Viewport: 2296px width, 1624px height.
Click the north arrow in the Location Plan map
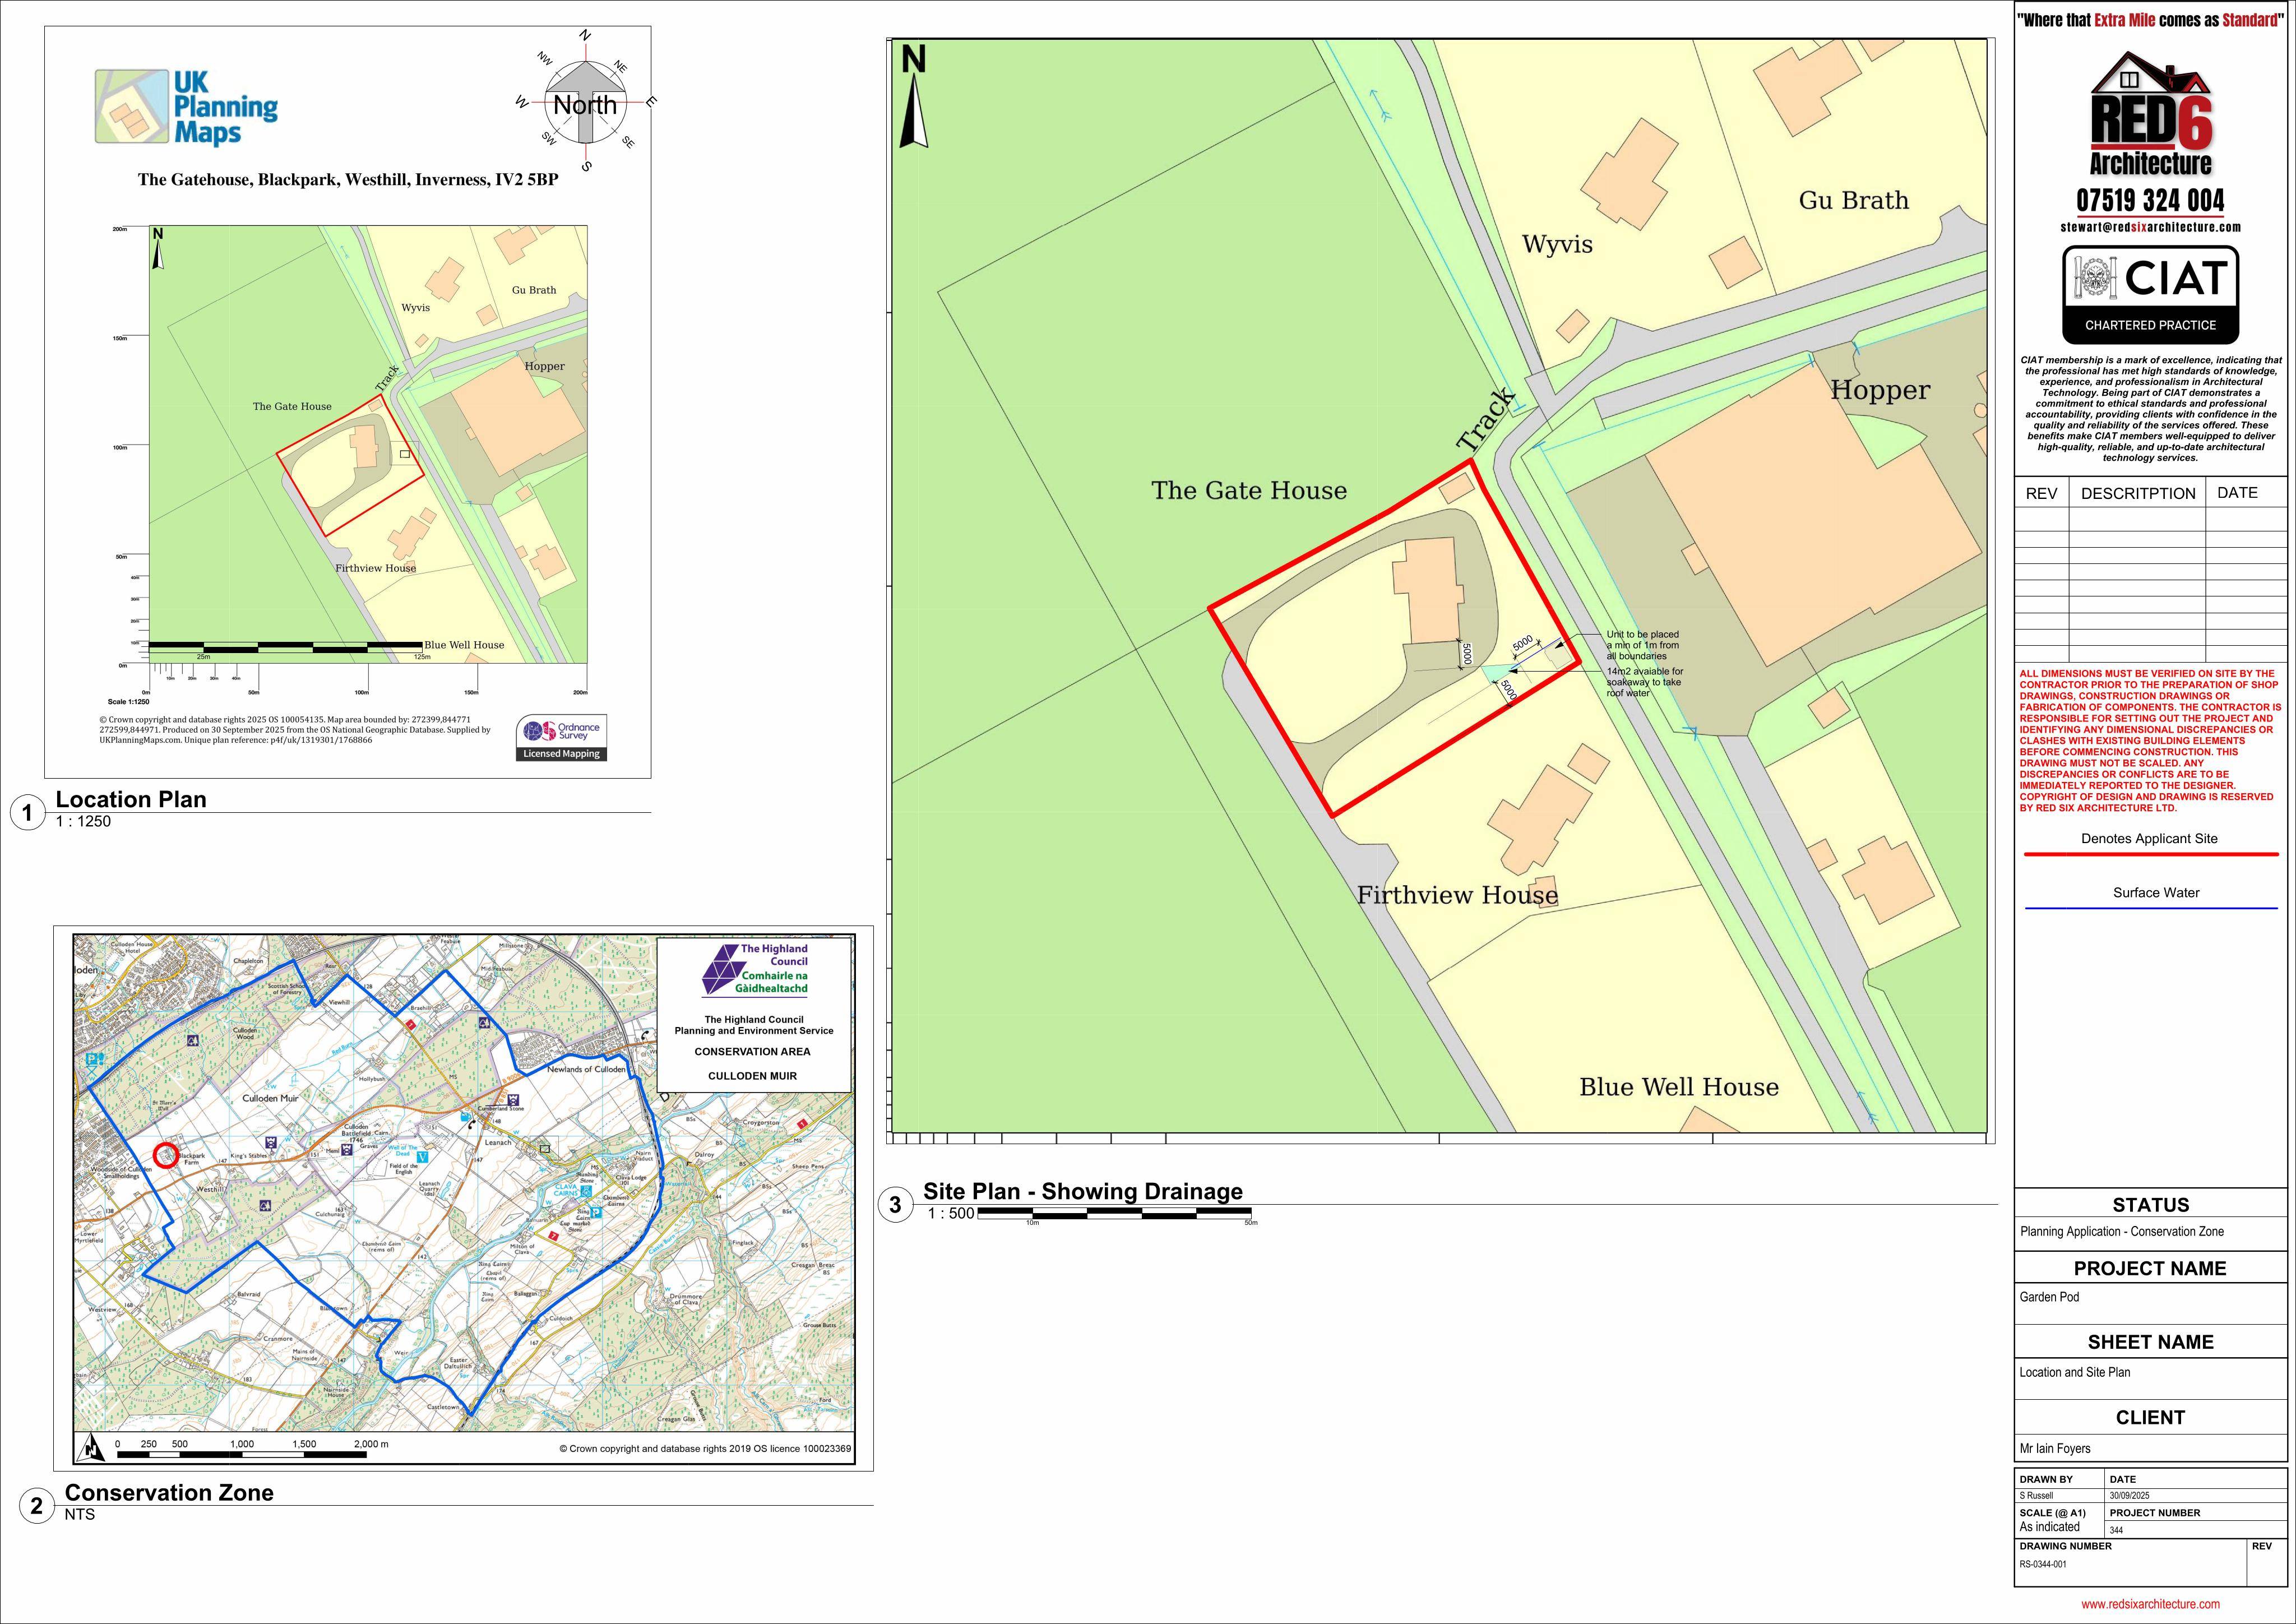[x=157, y=248]
